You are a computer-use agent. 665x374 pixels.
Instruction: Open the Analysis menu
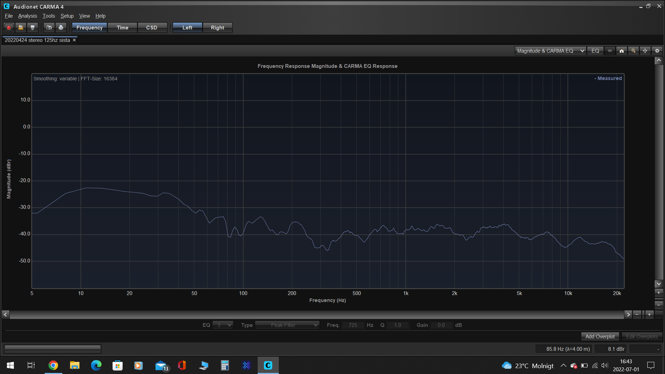27,16
